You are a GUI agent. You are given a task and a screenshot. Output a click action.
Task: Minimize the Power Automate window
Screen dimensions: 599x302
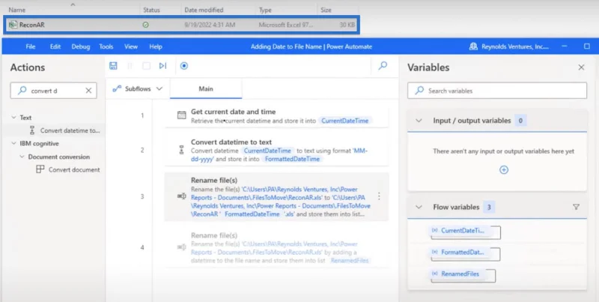(x=565, y=46)
